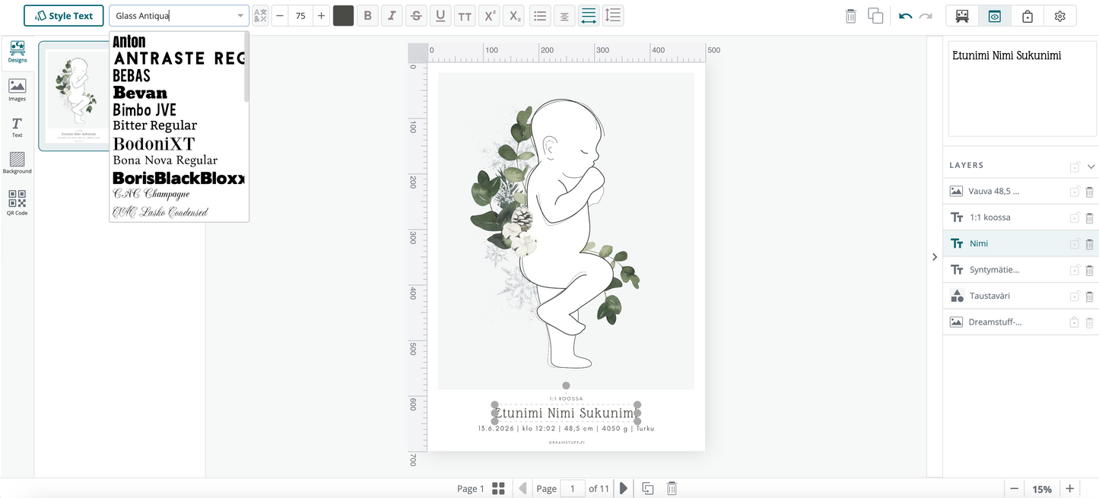Undo the last action
Image resolution: width=1099 pixels, height=498 pixels.
coord(905,16)
